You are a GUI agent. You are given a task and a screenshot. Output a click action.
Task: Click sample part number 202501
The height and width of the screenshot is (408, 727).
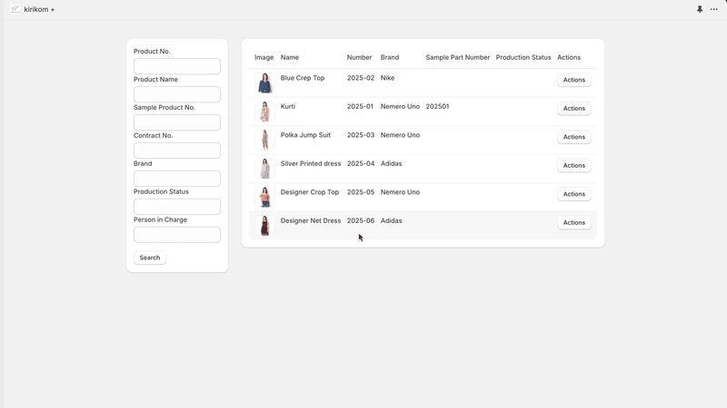pyautogui.click(x=437, y=106)
